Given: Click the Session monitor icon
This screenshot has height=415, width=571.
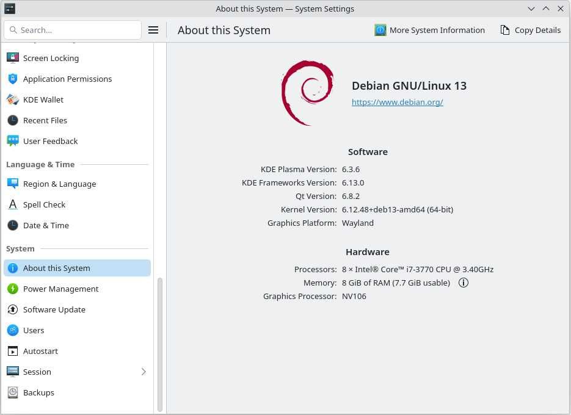Looking at the screenshot, I should [13, 372].
